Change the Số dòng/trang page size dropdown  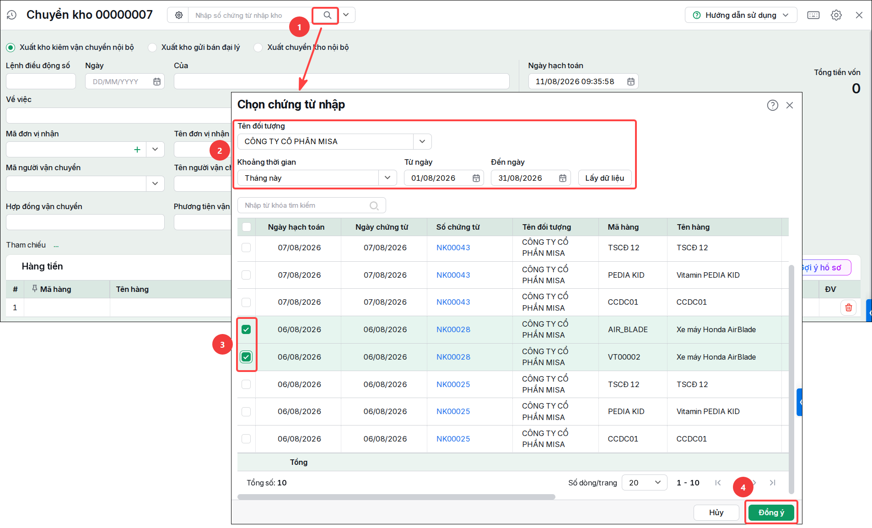[644, 483]
